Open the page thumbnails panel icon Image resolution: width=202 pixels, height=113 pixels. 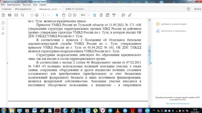tap(3, 23)
